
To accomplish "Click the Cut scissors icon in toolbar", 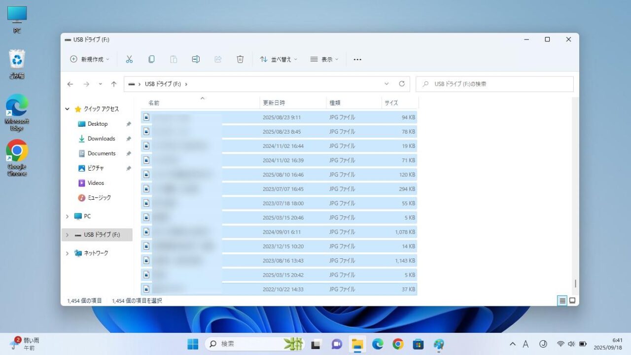I will point(129,59).
